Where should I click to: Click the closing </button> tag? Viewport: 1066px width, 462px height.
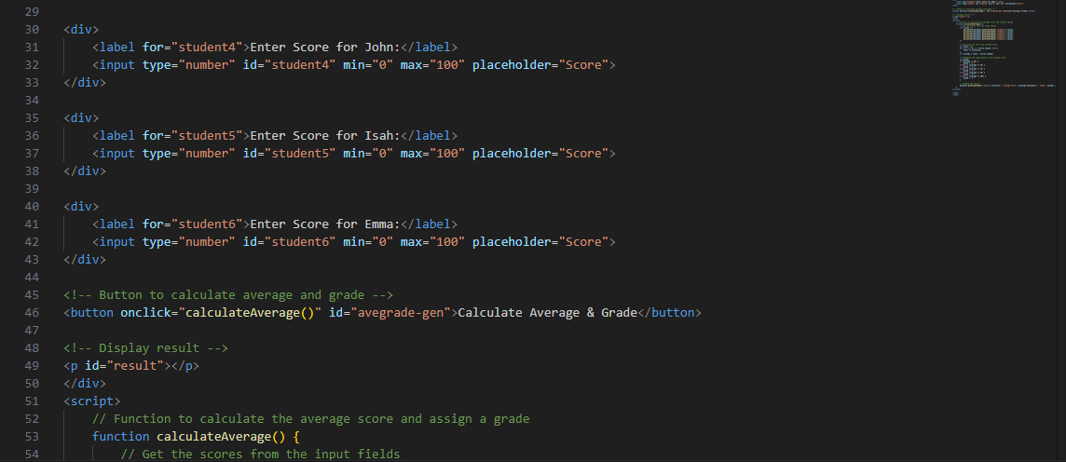click(x=669, y=313)
